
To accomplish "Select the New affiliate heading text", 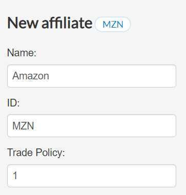I will [x=50, y=23].
